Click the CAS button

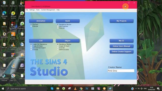tap(41, 41)
